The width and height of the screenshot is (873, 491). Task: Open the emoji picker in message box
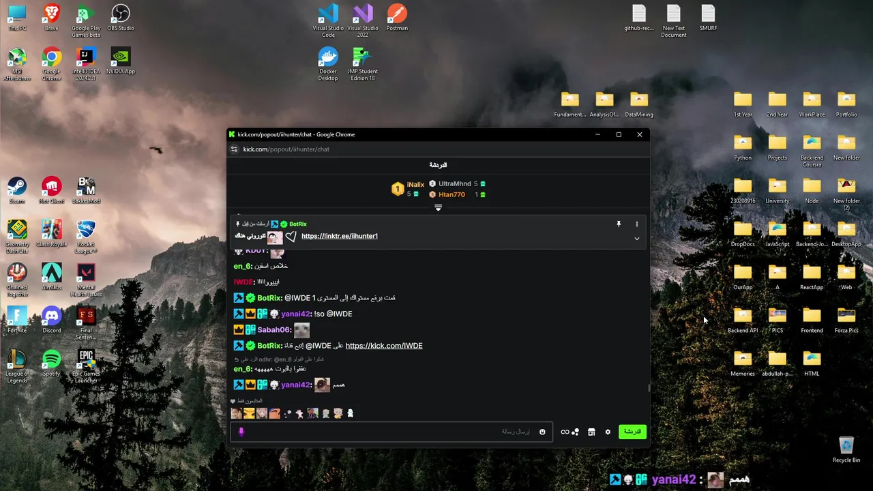(x=542, y=432)
